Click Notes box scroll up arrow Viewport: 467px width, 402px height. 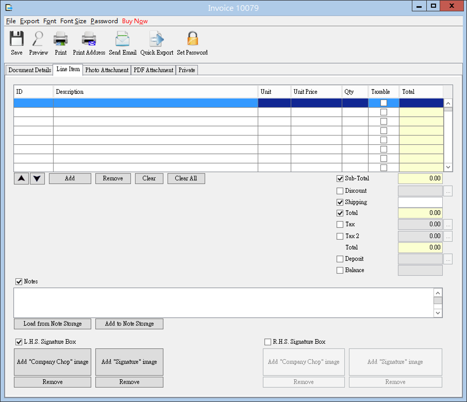pos(438,293)
